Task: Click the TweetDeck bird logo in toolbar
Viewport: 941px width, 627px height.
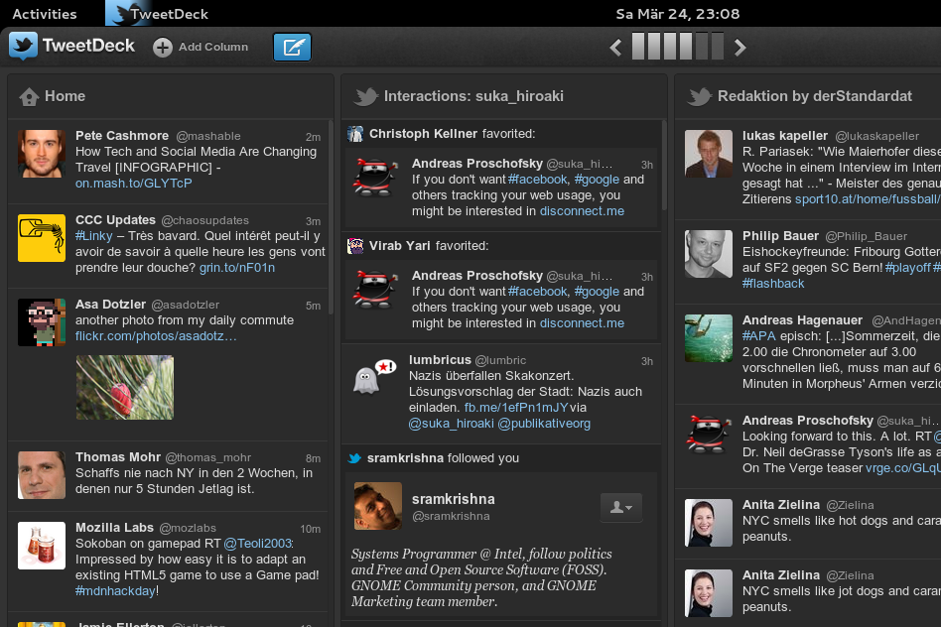Action: pyautogui.click(x=24, y=47)
